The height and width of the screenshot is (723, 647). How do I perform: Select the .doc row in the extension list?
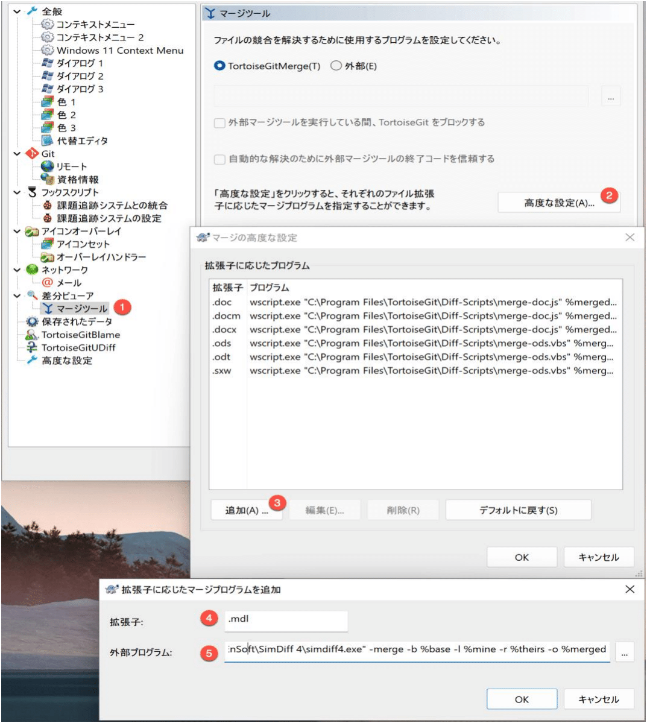pyautogui.click(x=415, y=302)
